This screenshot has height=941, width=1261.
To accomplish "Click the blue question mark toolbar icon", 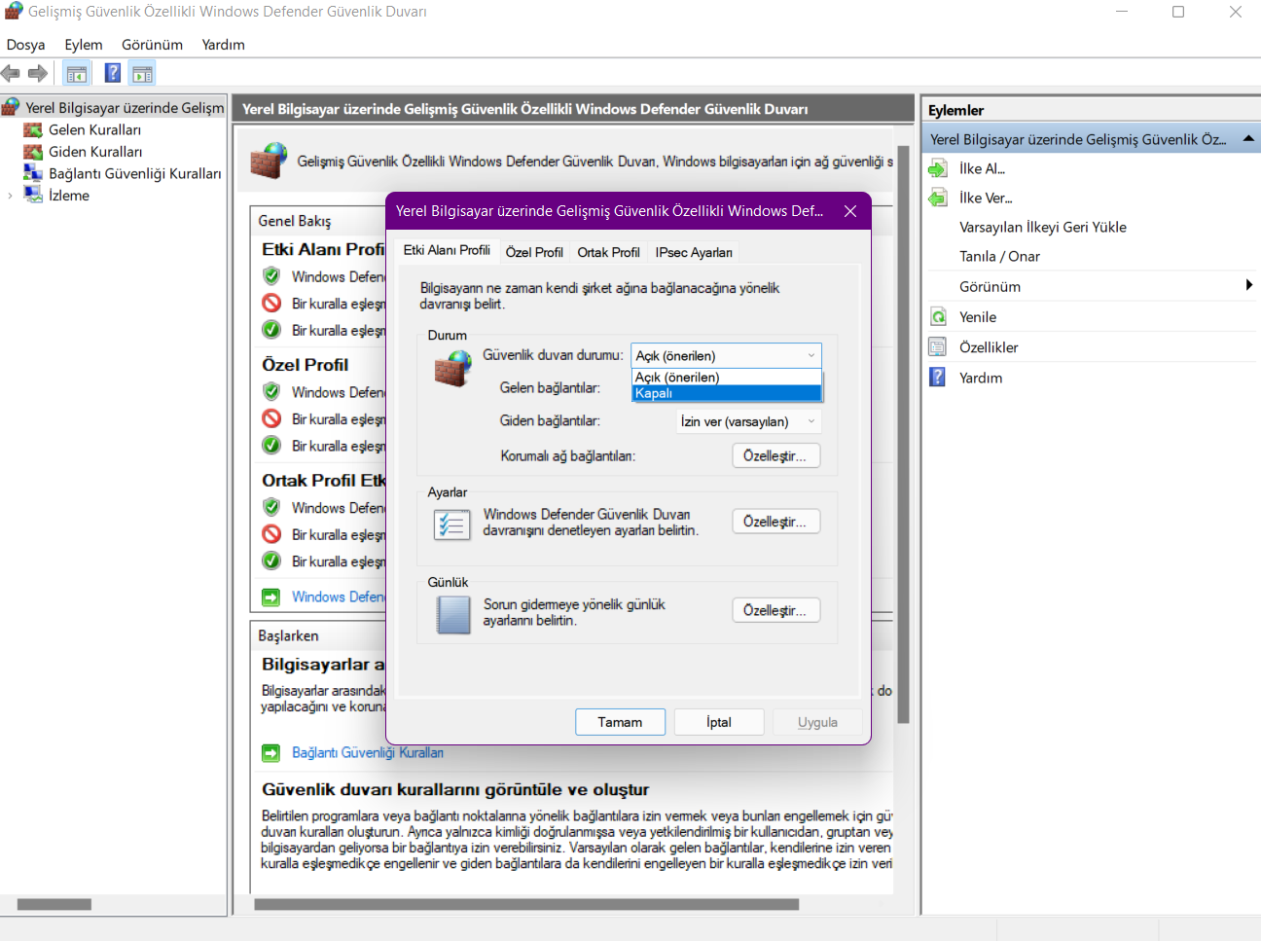I will click(113, 73).
